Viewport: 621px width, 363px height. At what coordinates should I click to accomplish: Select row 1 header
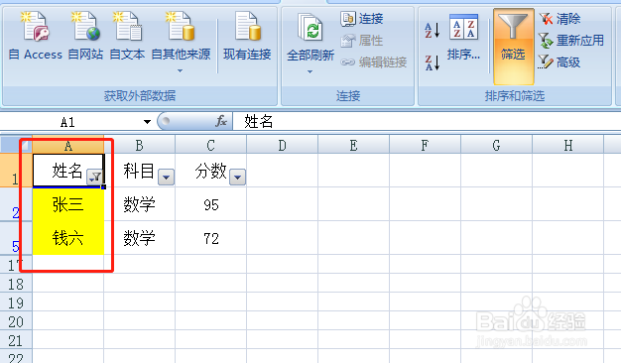coord(16,171)
